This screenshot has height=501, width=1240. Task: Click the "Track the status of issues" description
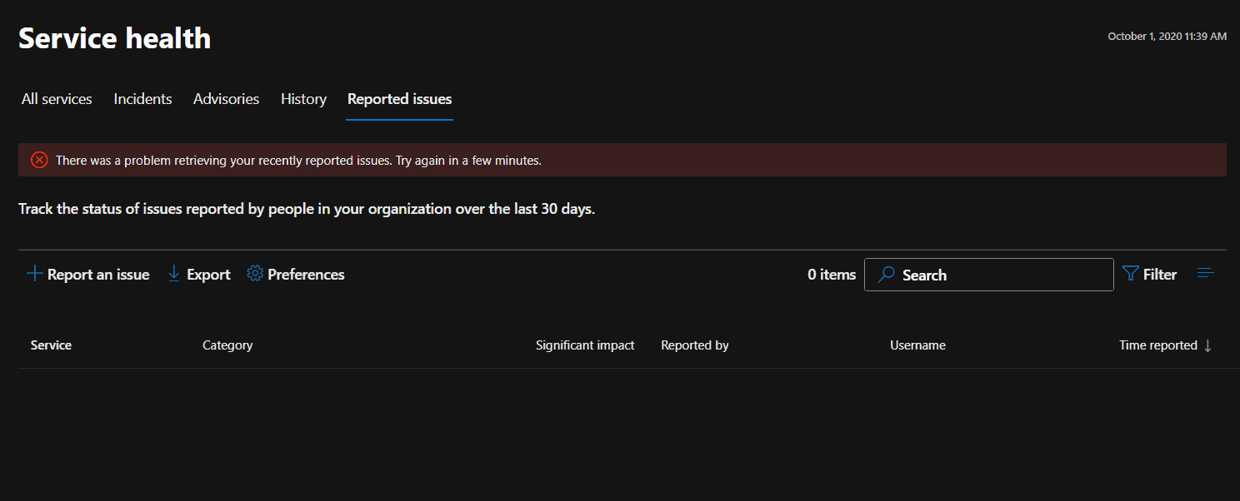tap(307, 209)
